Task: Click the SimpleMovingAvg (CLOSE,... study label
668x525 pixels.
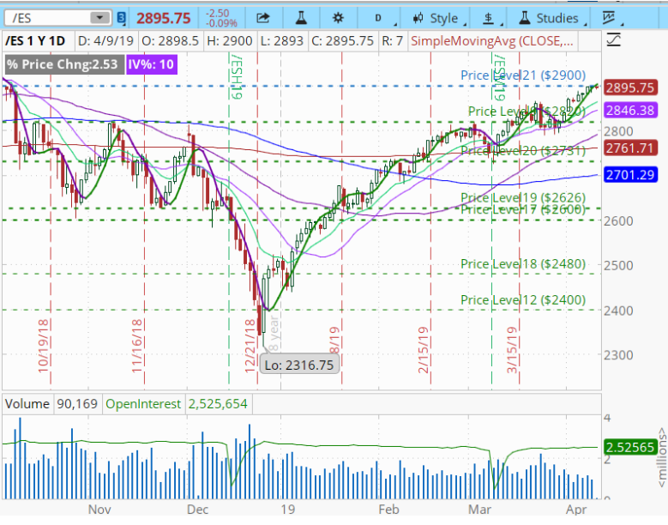Action: 492,41
